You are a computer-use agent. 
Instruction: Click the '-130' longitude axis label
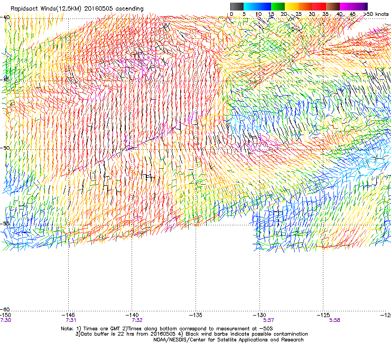260,316
